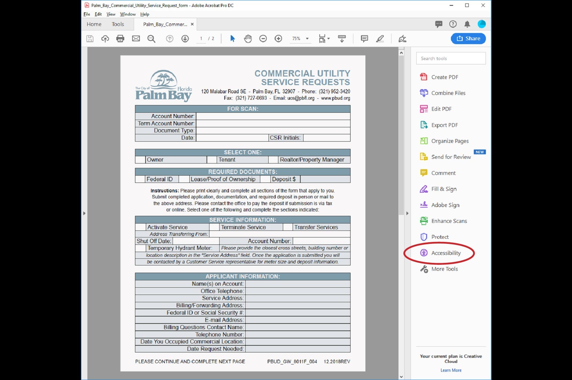572x380 pixels.
Task: Click the Zoom In plus icon
Action: (x=278, y=39)
